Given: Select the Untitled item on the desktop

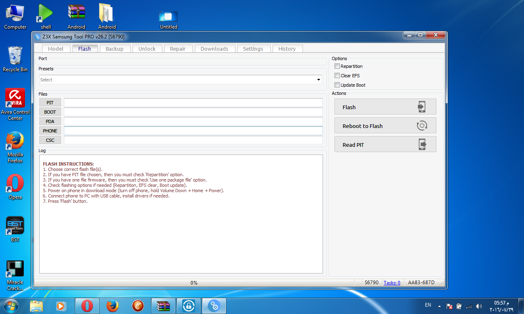Looking at the screenshot, I should (168, 20).
